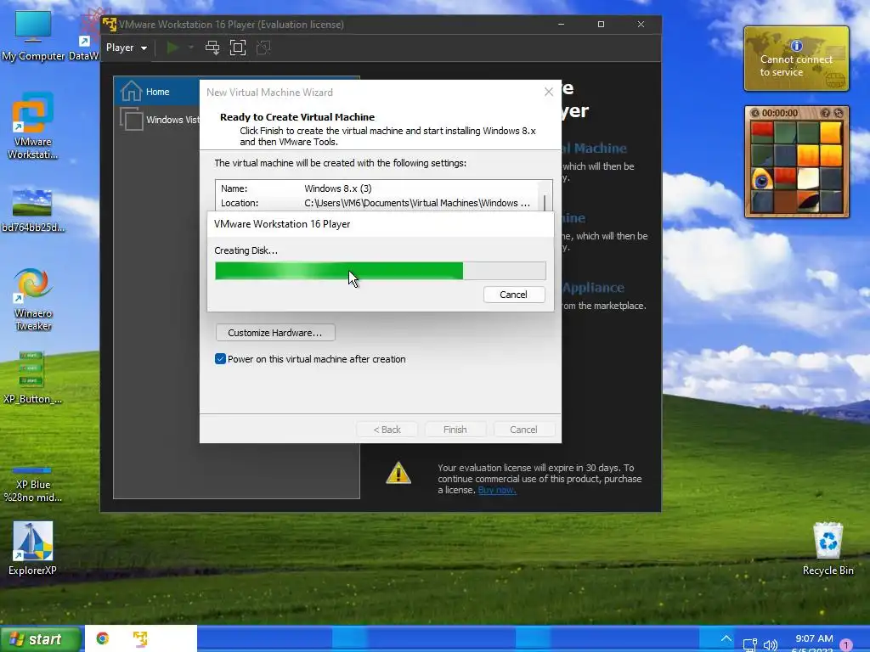The height and width of the screenshot is (652, 870).
Task: Open Winaero Tweaker desktop shortcut
Action: (33, 300)
